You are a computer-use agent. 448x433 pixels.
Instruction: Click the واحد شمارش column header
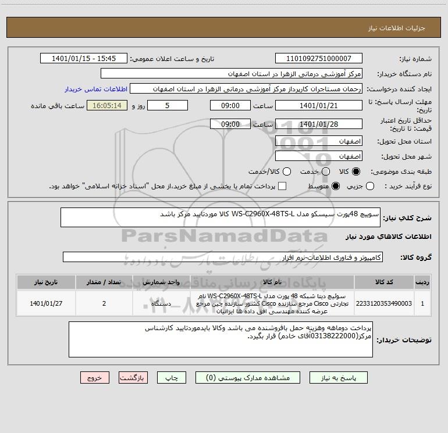161,282
